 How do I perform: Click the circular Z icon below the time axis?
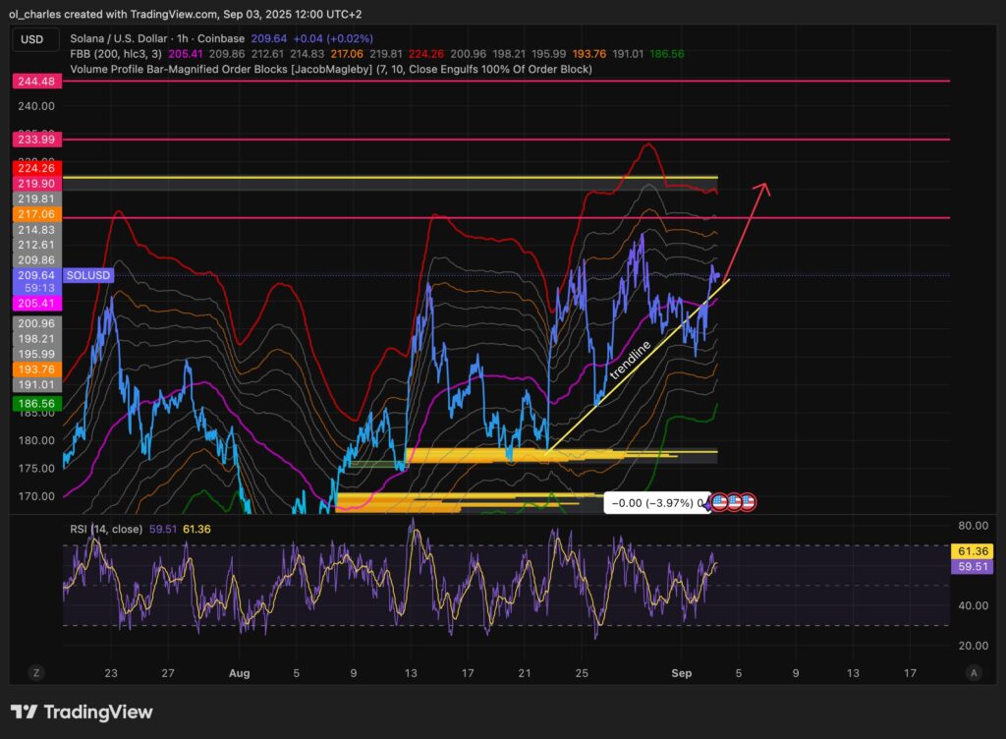tap(36, 673)
